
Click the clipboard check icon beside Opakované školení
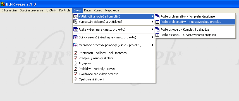[x=76, y=79]
